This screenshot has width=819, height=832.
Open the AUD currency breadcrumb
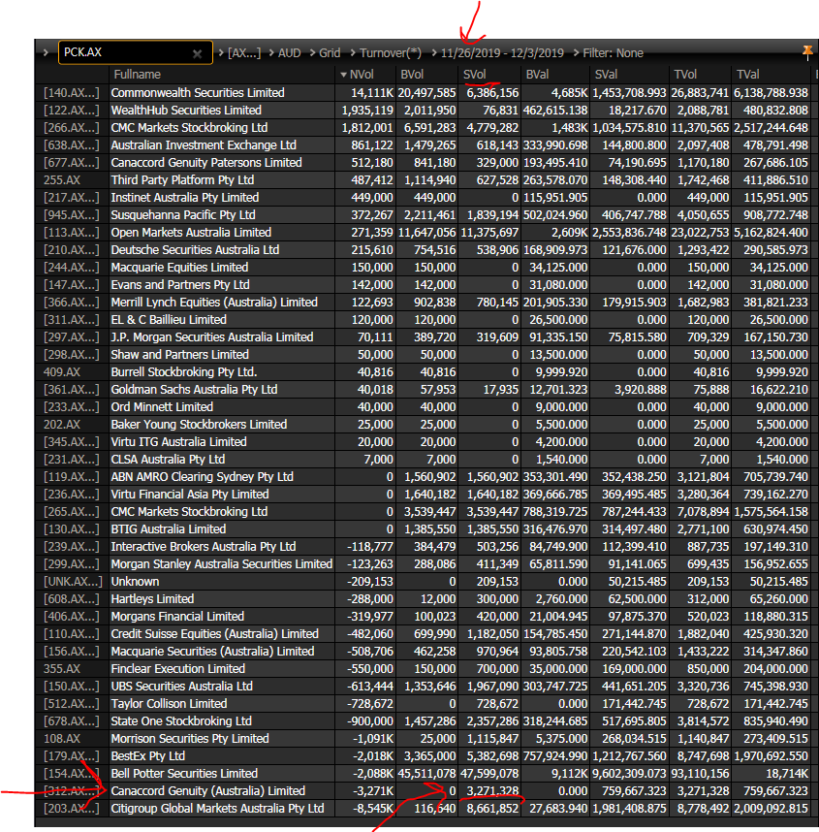(x=289, y=53)
